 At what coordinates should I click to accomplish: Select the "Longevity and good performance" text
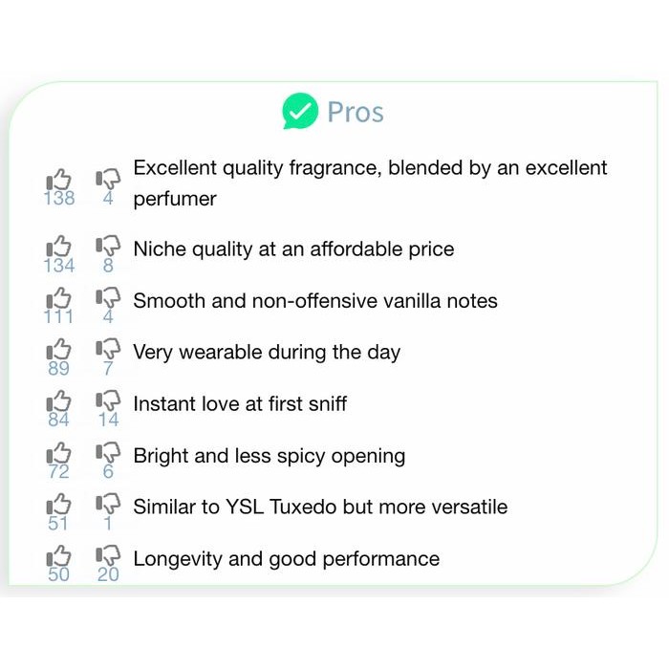(286, 559)
